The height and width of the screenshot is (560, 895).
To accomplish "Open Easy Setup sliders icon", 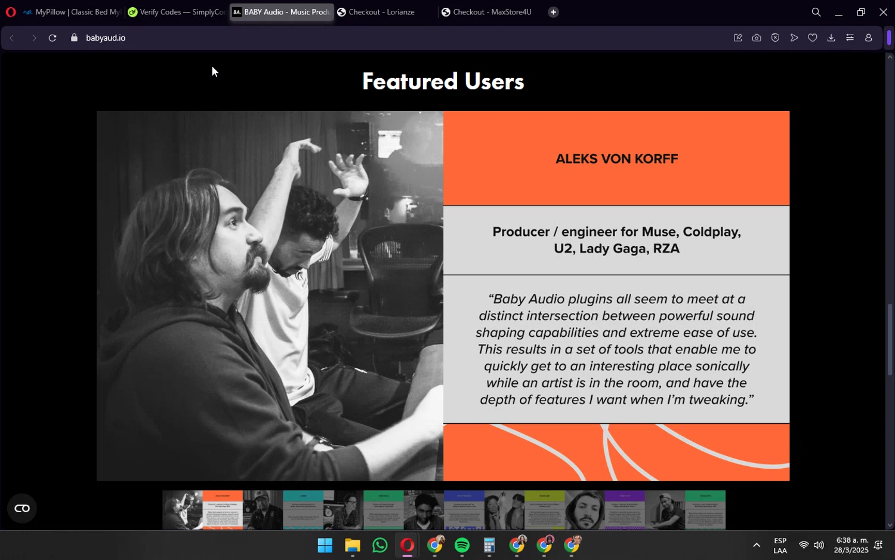I will 850,38.
